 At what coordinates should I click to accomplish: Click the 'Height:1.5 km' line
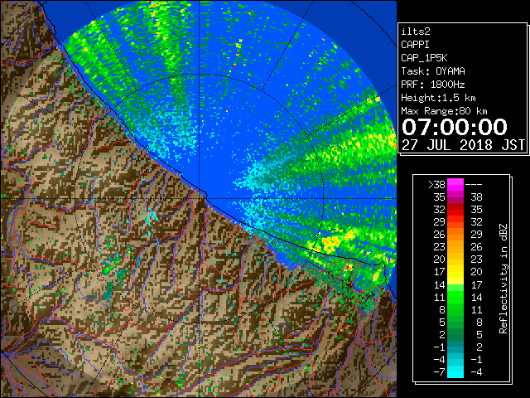click(438, 98)
